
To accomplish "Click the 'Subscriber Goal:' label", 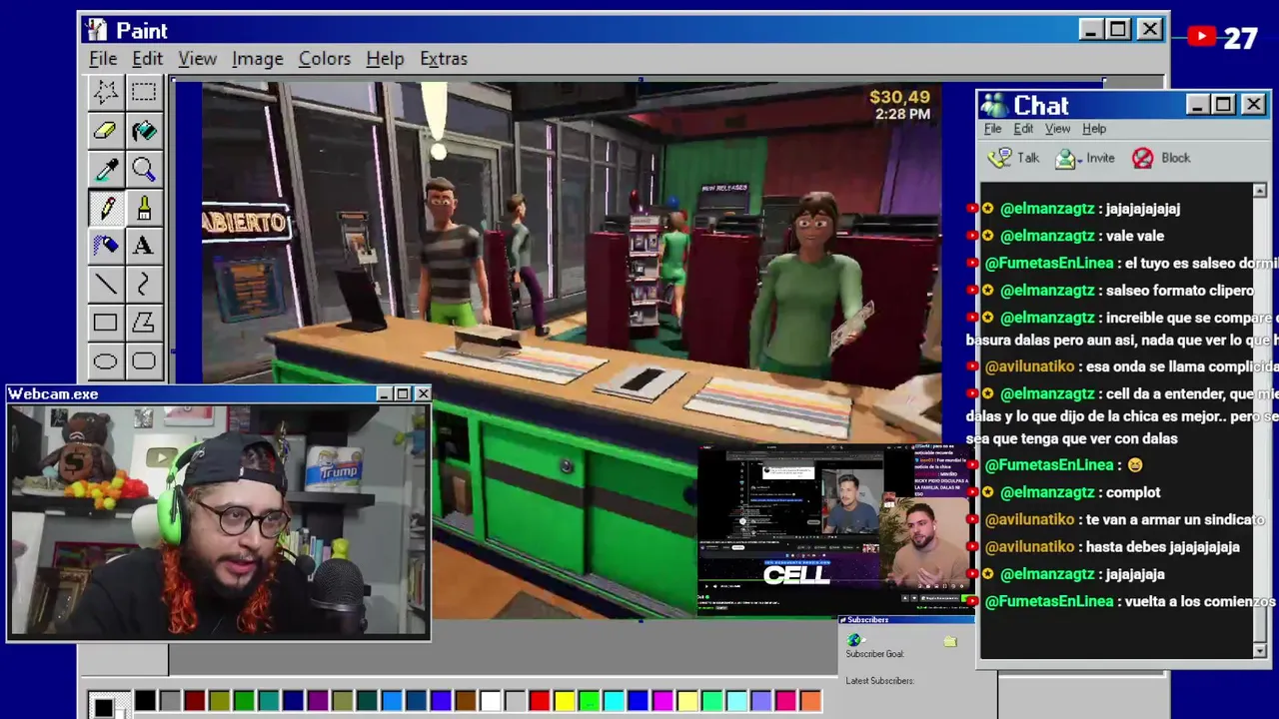I will (874, 654).
